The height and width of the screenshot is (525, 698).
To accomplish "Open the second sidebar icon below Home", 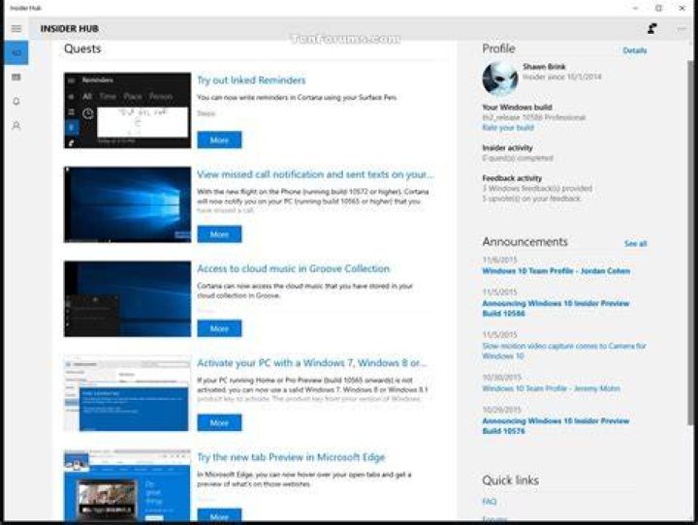I will click(x=16, y=77).
